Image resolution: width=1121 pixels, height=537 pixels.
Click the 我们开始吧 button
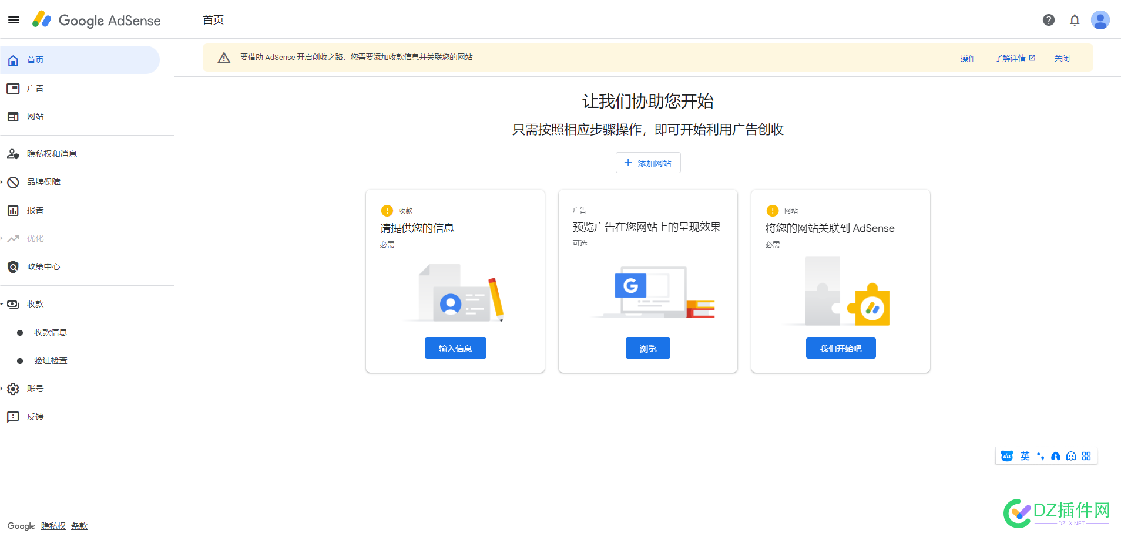tap(841, 348)
